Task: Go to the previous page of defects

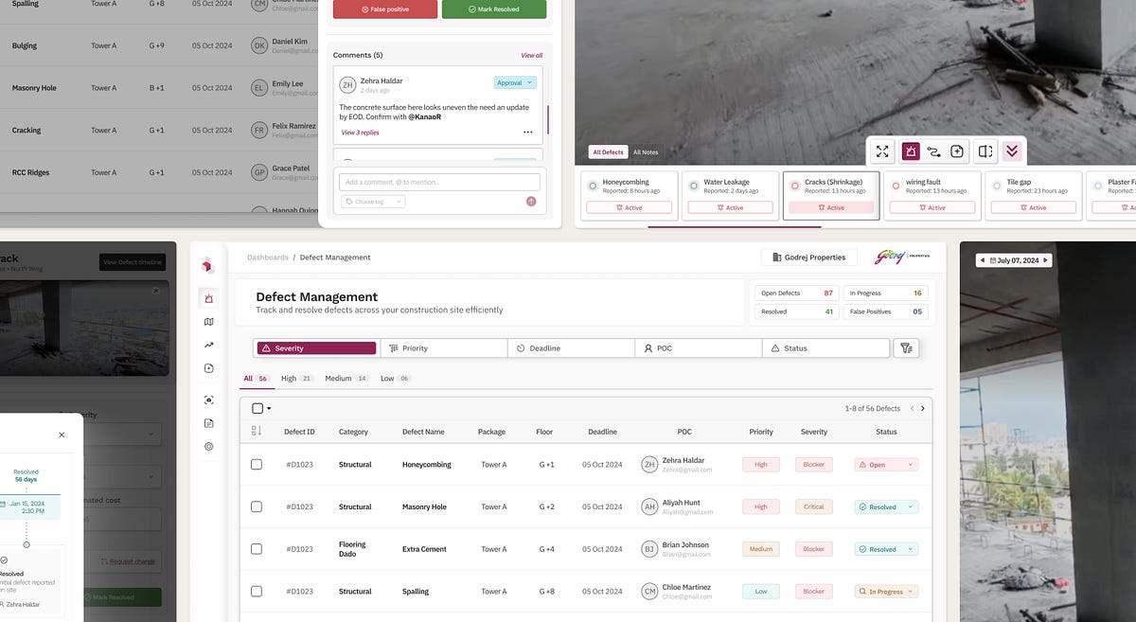Action: coord(912,408)
